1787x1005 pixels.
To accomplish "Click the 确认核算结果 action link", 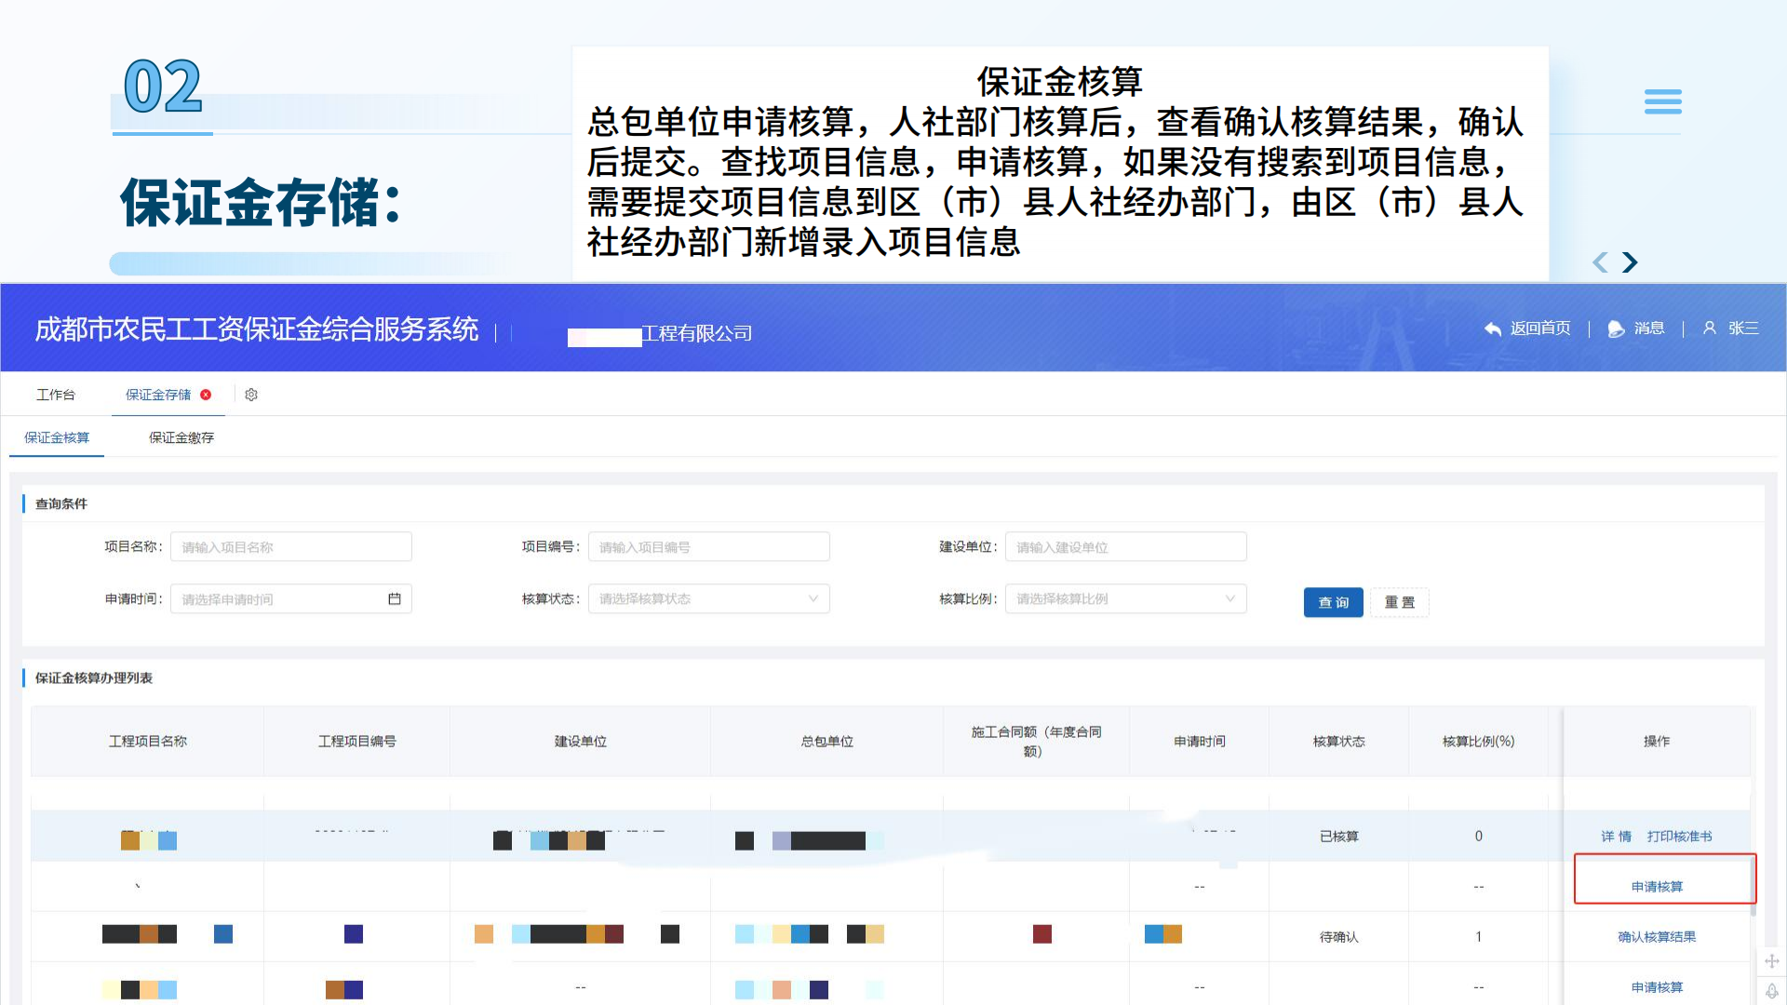I will pos(1657,937).
